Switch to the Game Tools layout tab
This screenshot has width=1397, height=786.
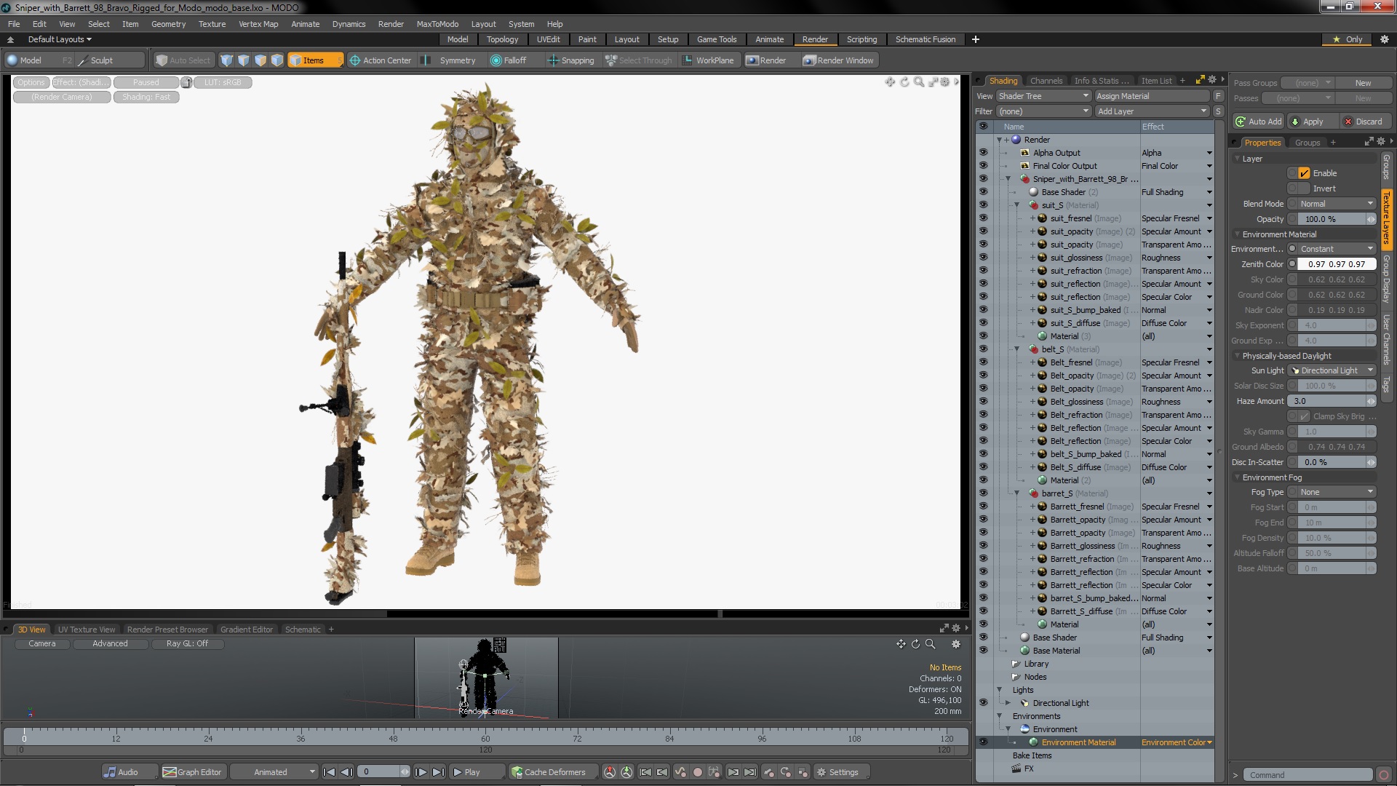point(717,39)
